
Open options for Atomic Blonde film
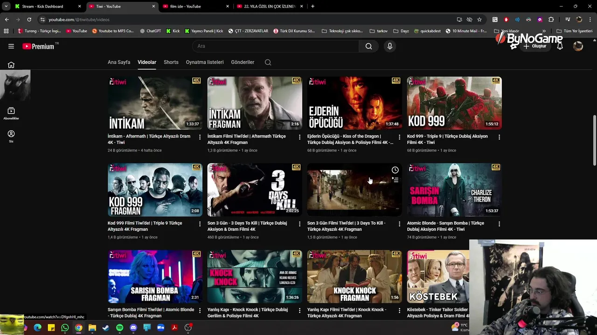click(499, 224)
